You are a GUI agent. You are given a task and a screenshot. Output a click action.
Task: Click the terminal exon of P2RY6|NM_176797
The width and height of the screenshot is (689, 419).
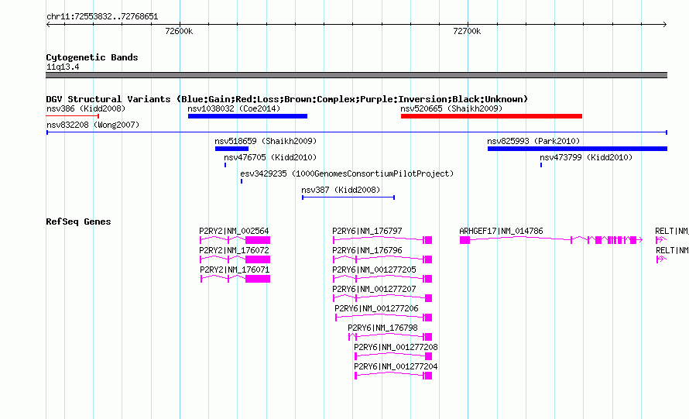tap(428, 240)
